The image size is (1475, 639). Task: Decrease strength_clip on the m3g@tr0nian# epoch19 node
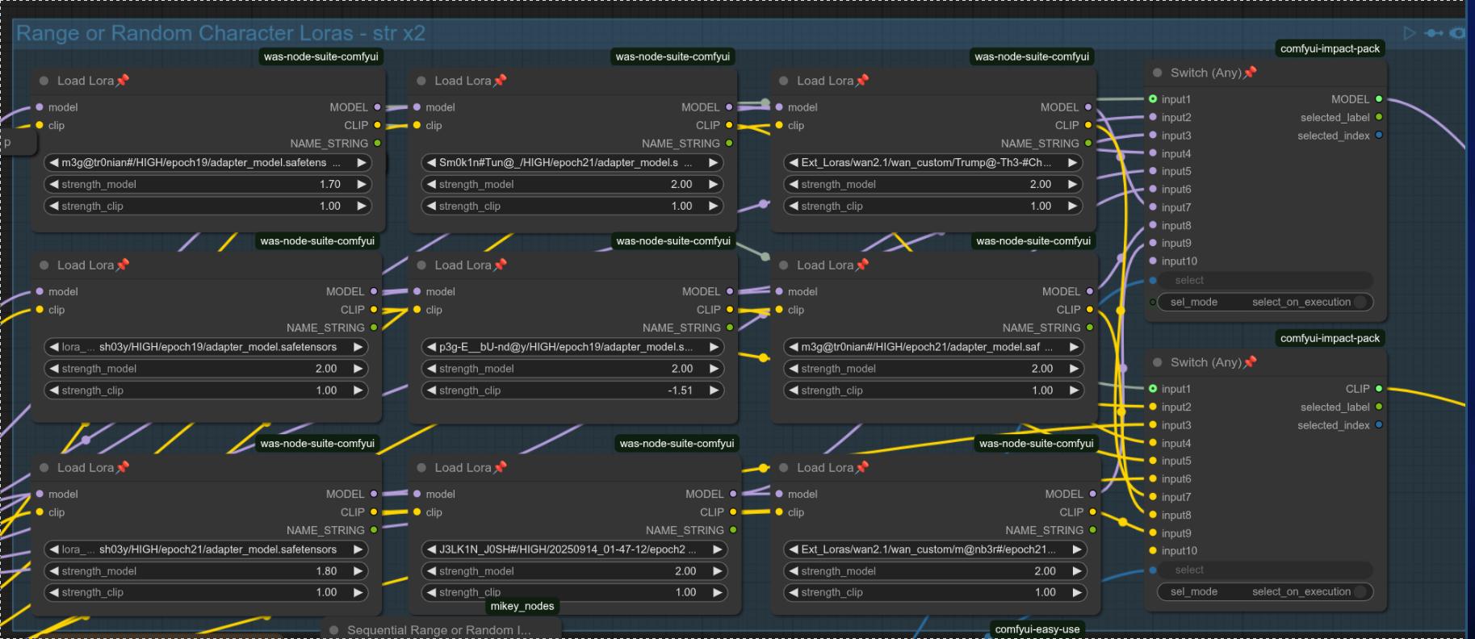[x=54, y=206]
